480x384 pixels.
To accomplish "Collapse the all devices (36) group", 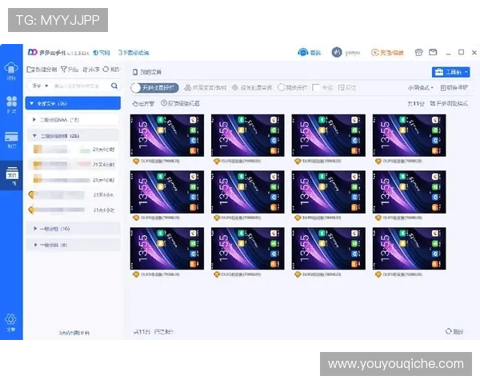I will pyautogui.click(x=73, y=103).
